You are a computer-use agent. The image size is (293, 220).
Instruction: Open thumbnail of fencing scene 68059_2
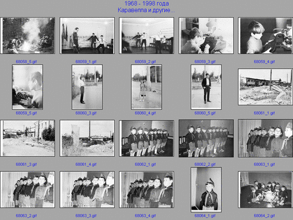click(x=146, y=35)
